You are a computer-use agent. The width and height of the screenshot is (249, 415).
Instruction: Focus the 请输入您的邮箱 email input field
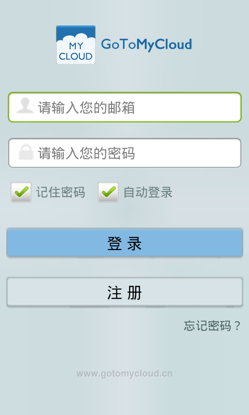[x=125, y=107]
